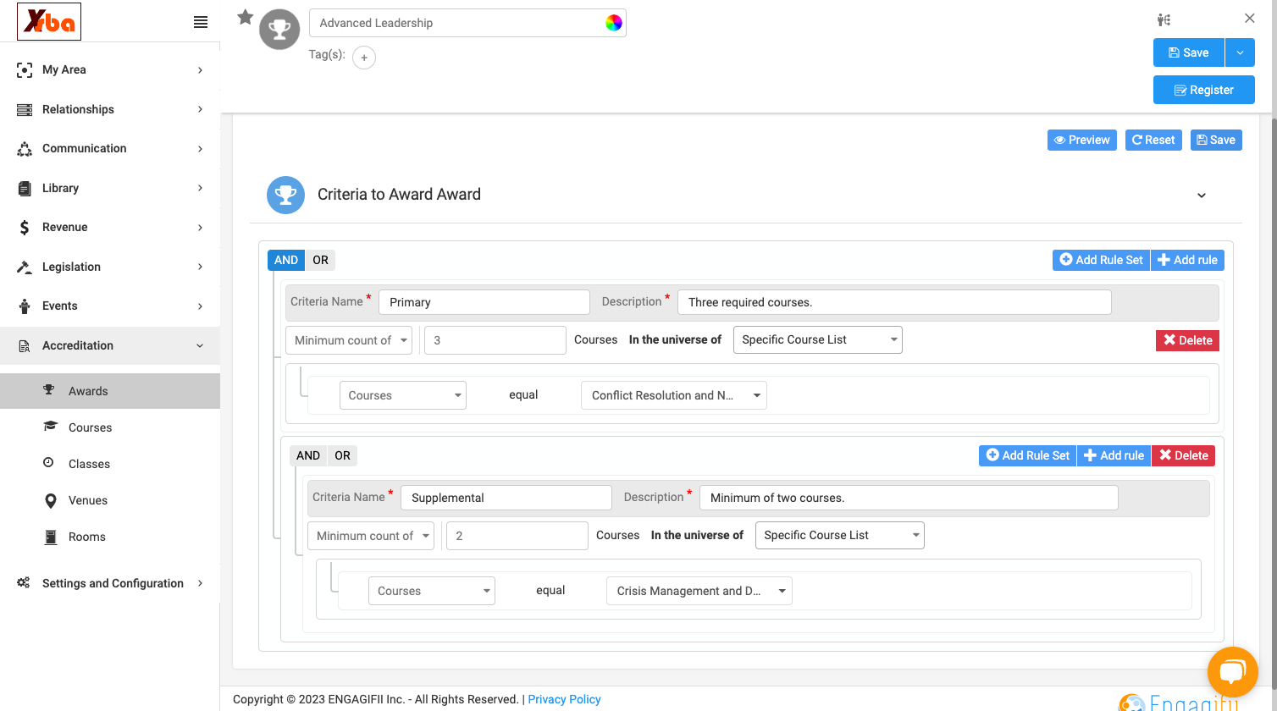1277x711 pixels.
Task: Go to Classes in the sidebar
Action: (x=110, y=464)
